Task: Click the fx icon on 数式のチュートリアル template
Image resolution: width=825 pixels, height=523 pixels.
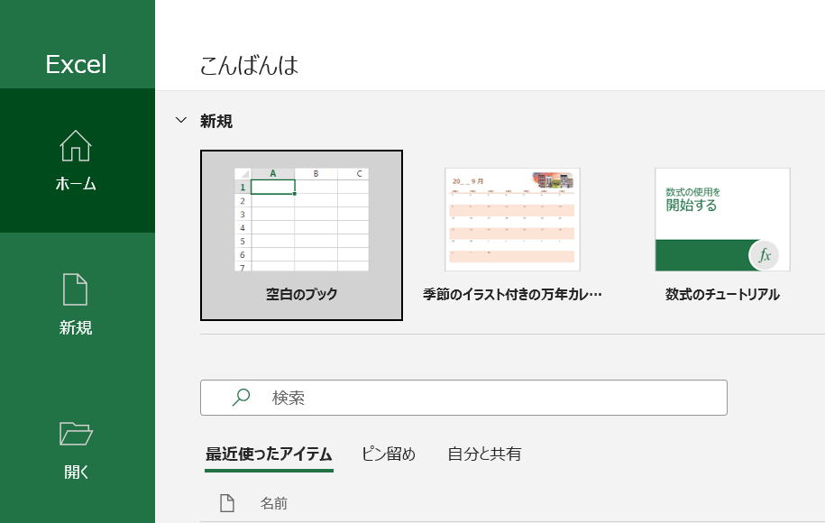Action: click(765, 255)
